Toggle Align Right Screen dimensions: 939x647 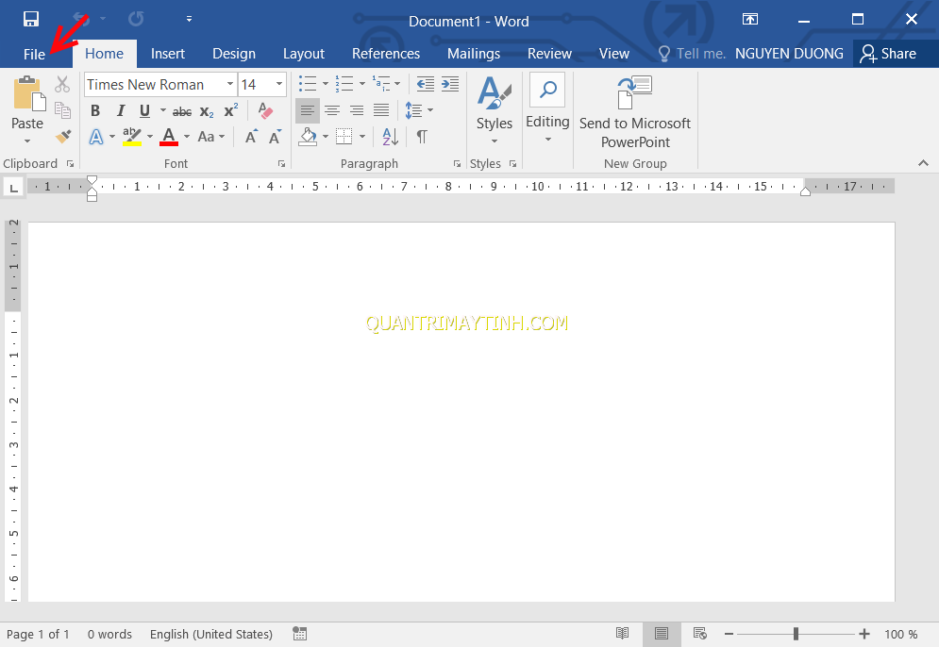tap(357, 110)
